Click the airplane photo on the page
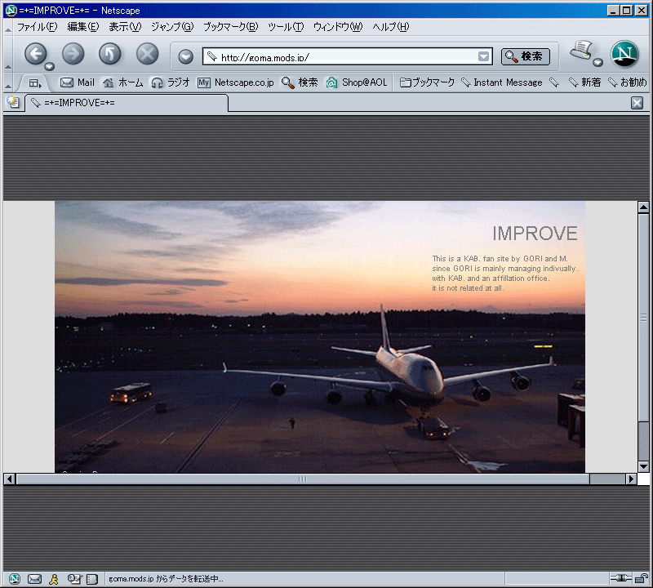The width and height of the screenshot is (653, 588). (x=320, y=336)
